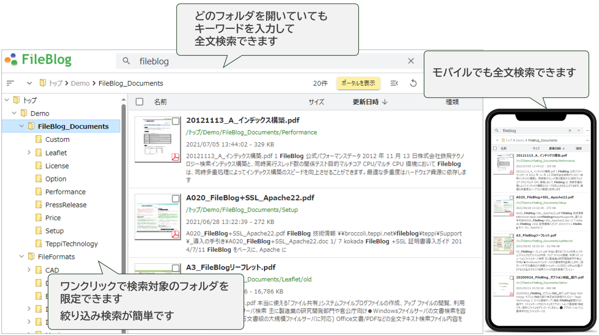Image resolution: width=599 pixels, height=335 pixels.
Task: Clear the phone search box with the X
Action: point(570,131)
